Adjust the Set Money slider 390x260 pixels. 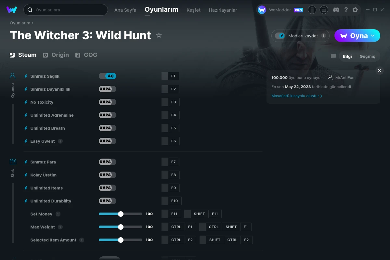pyautogui.click(x=121, y=214)
